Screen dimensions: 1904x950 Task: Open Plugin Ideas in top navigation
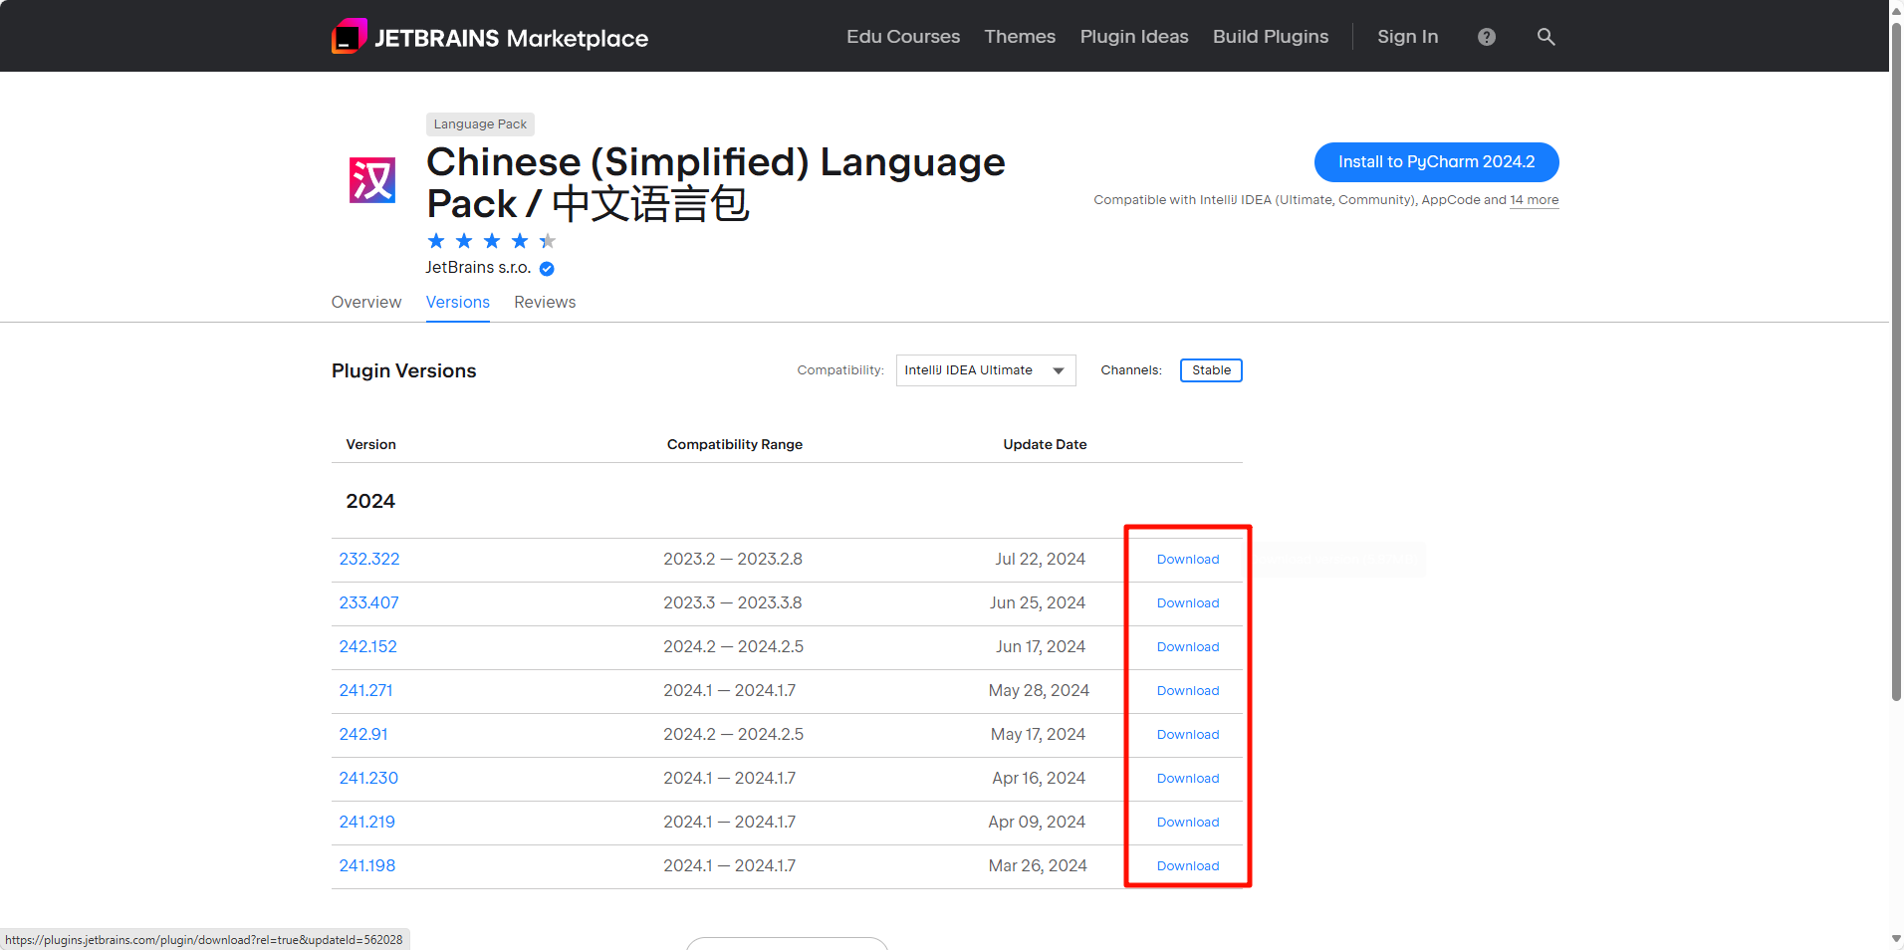coord(1134,37)
